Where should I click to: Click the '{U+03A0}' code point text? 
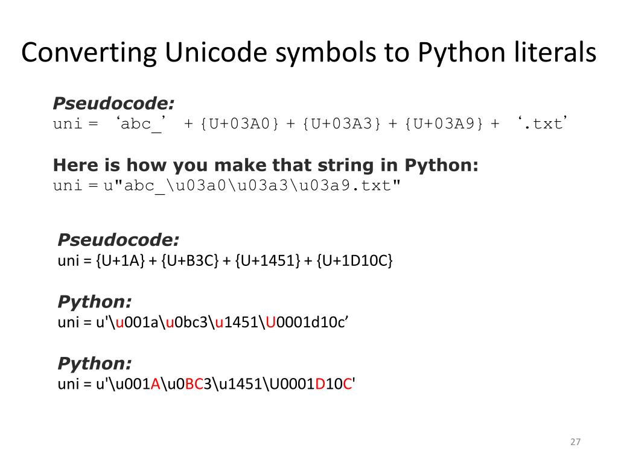click(240, 124)
